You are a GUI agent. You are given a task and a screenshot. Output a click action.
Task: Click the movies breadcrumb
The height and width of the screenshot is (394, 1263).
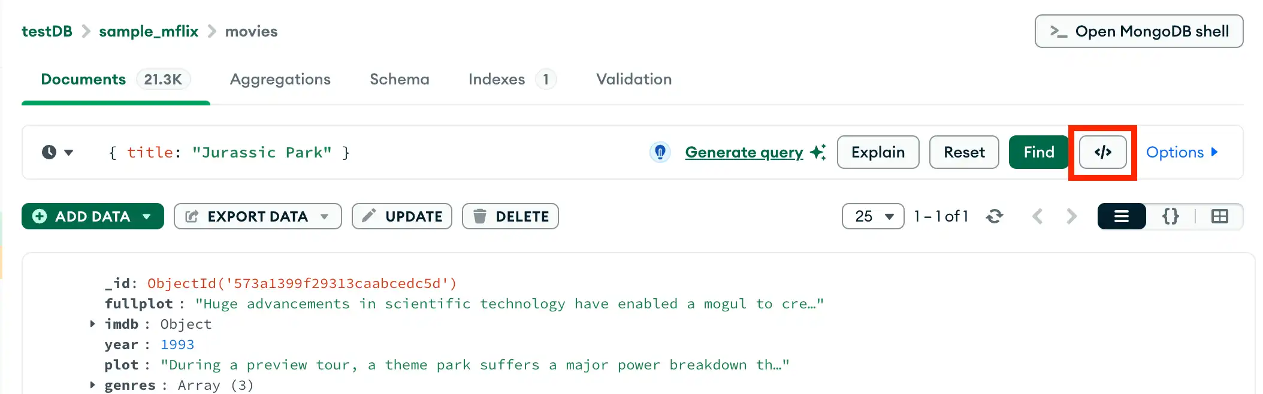pos(251,31)
